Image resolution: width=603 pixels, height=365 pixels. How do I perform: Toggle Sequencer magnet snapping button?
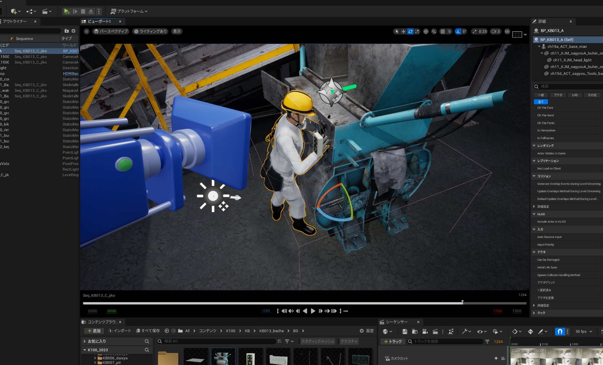560,332
